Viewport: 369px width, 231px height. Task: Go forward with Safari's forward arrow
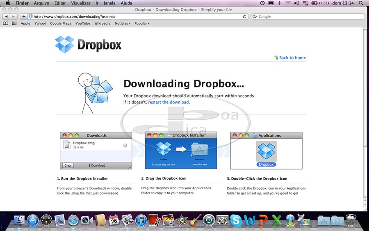pos(14,16)
